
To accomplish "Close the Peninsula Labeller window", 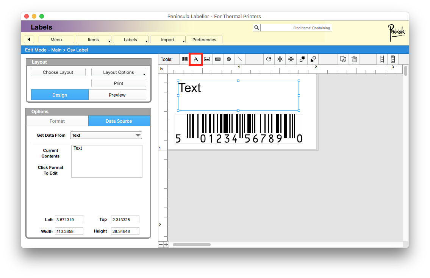I will [x=27, y=16].
